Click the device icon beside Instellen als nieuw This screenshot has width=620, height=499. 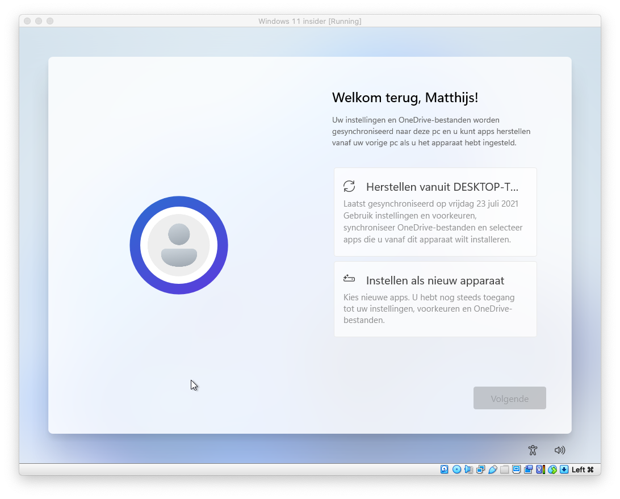pyautogui.click(x=349, y=279)
